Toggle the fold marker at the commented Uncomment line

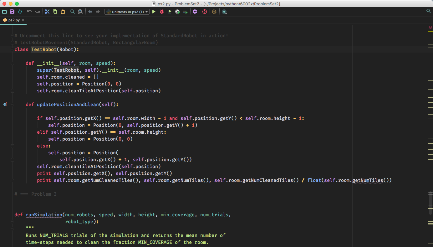coord(12,36)
